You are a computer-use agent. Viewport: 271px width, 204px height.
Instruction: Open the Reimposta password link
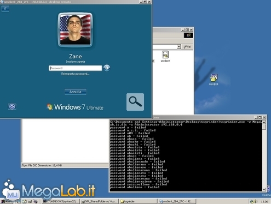tap(75, 74)
